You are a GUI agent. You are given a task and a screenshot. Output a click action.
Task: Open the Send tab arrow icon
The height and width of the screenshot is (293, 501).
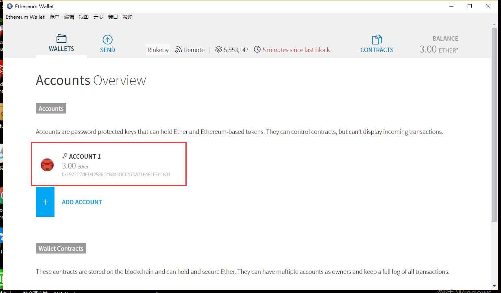click(x=107, y=39)
